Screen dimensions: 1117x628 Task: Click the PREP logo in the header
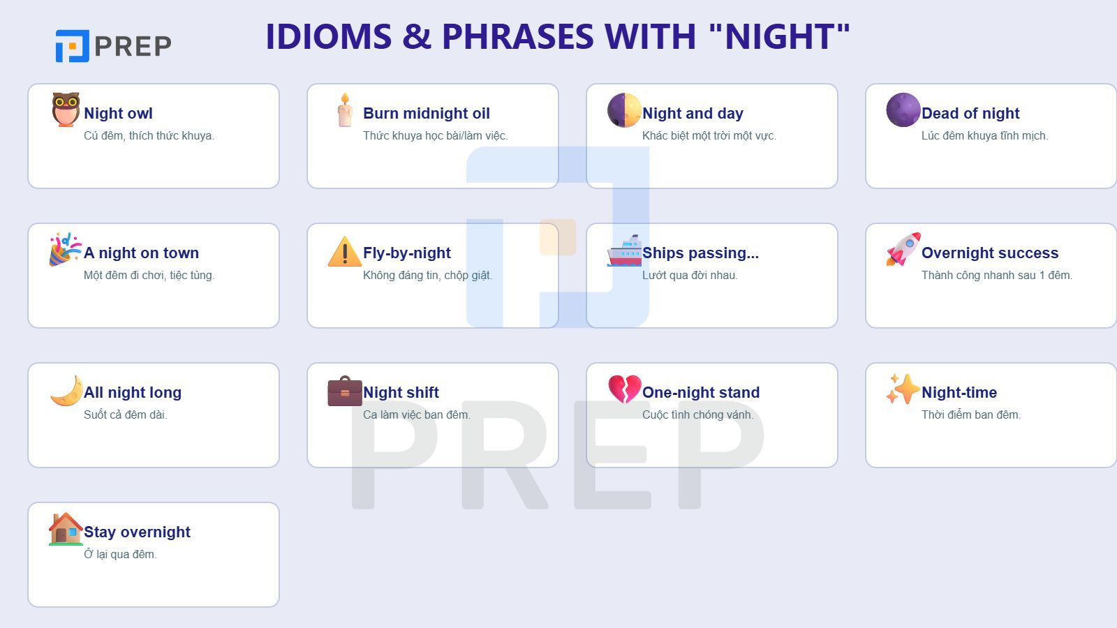(114, 46)
